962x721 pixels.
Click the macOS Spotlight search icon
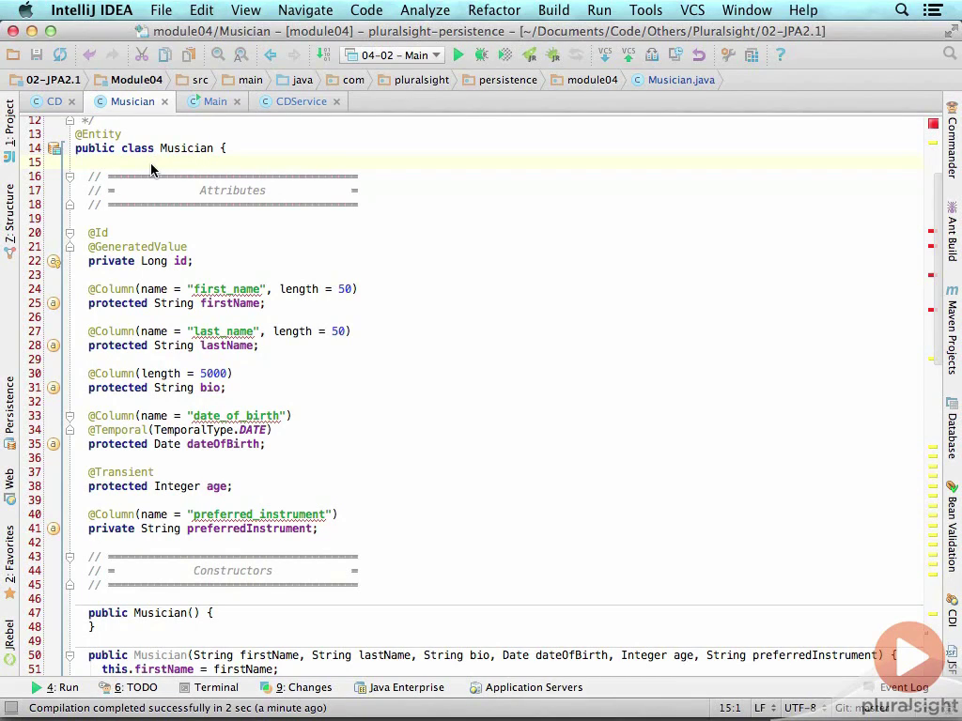[x=902, y=10]
